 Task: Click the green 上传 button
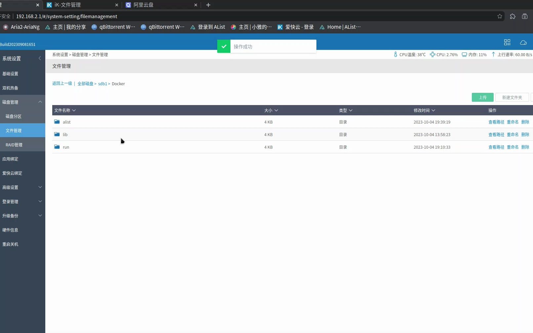click(482, 97)
